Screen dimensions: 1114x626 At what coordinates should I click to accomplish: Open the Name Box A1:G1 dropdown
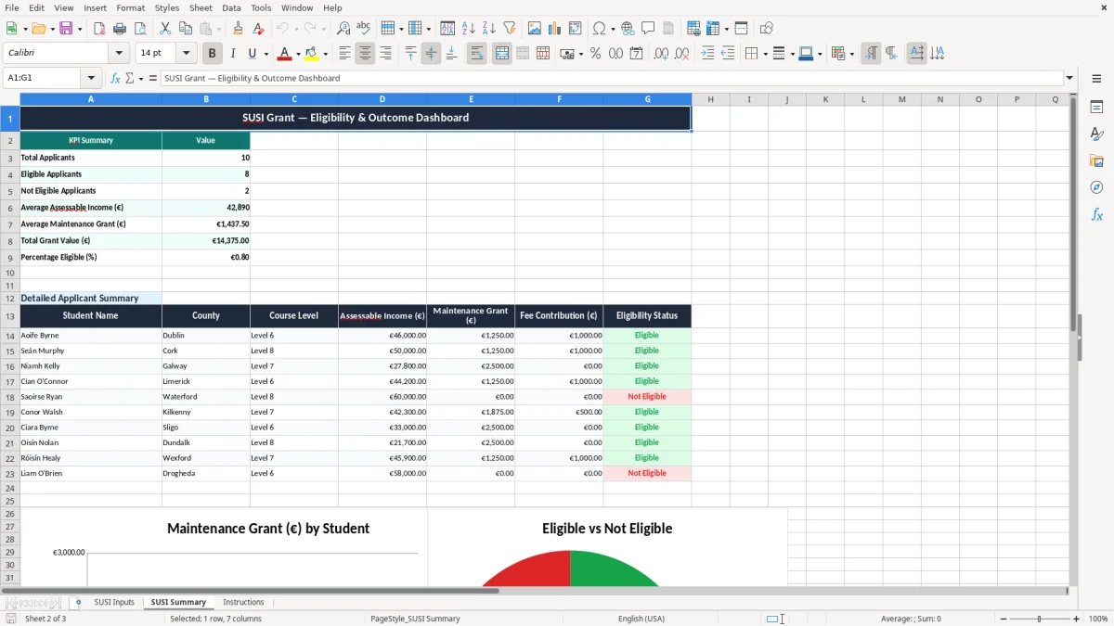pos(91,78)
